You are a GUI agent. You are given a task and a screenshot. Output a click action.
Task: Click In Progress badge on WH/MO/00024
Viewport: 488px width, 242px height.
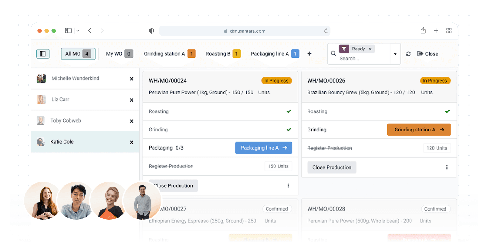click(x=276, y=81)
